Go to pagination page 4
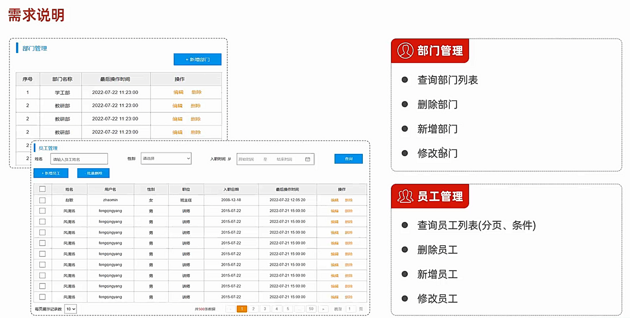Image resolution: width=630 pixels, height=318 pixels. click(276, 309)
